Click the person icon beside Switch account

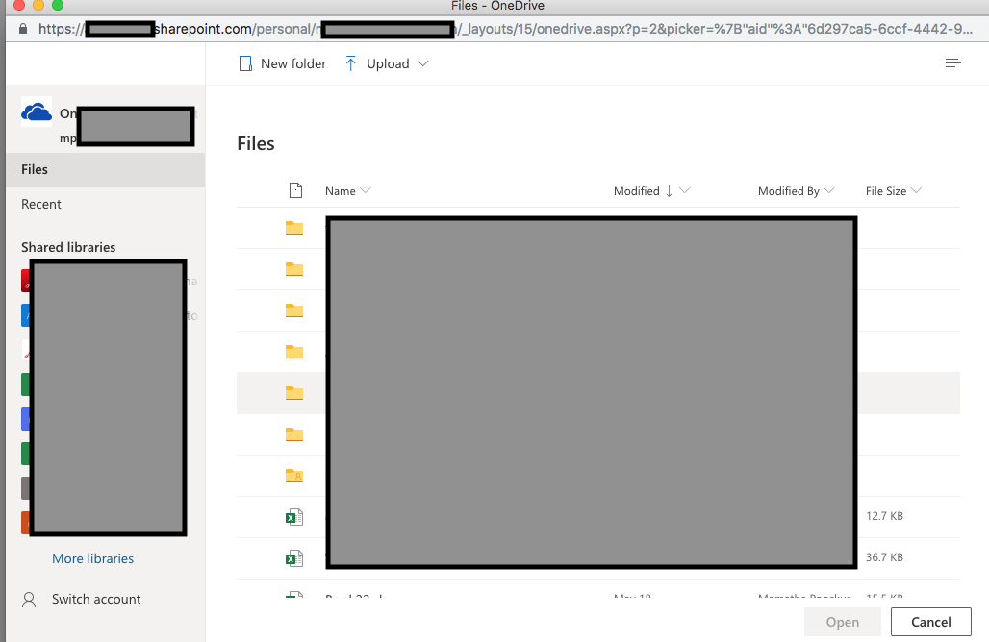[29, 599]
